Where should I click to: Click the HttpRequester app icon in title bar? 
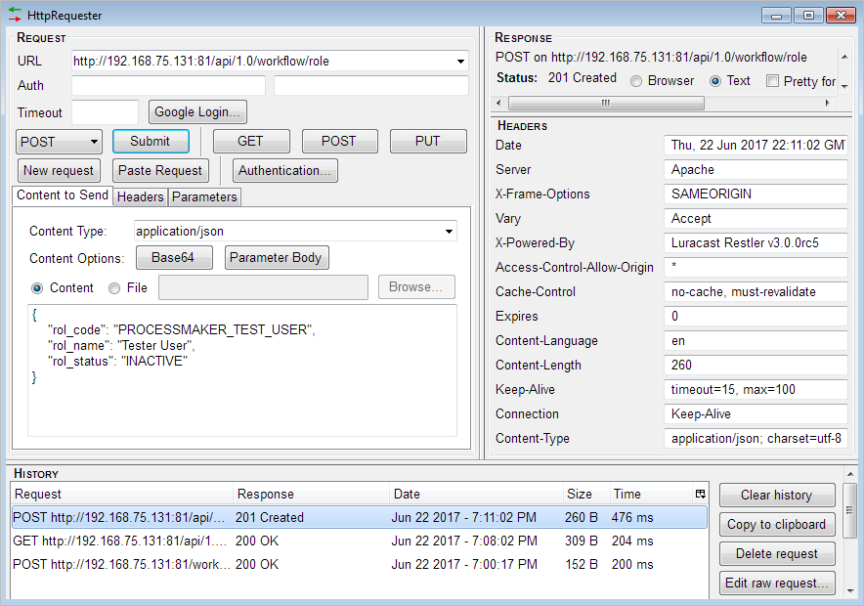15,15
